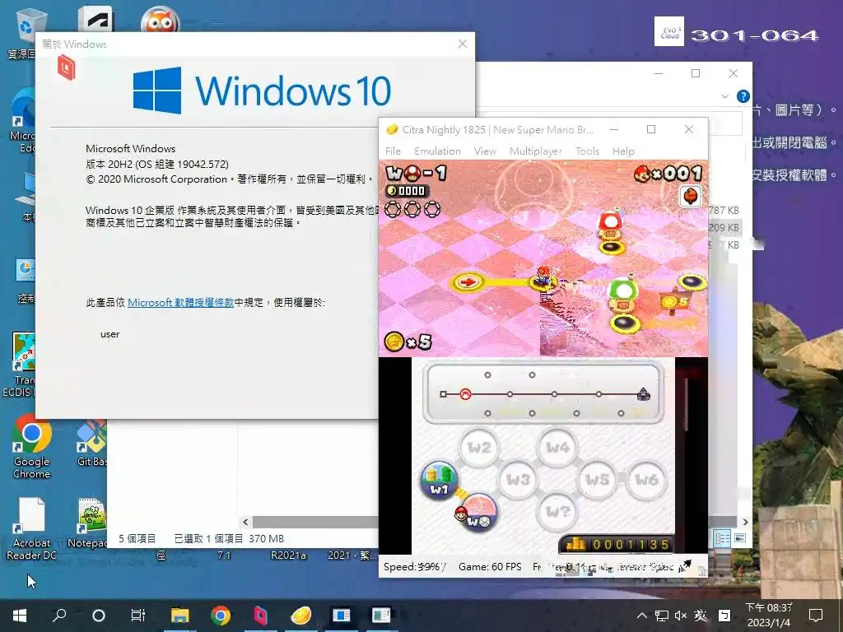The width and height of the screenshot is (843, 632).
Task: Tap the W4 world bubble
Action: pos(557,447)
